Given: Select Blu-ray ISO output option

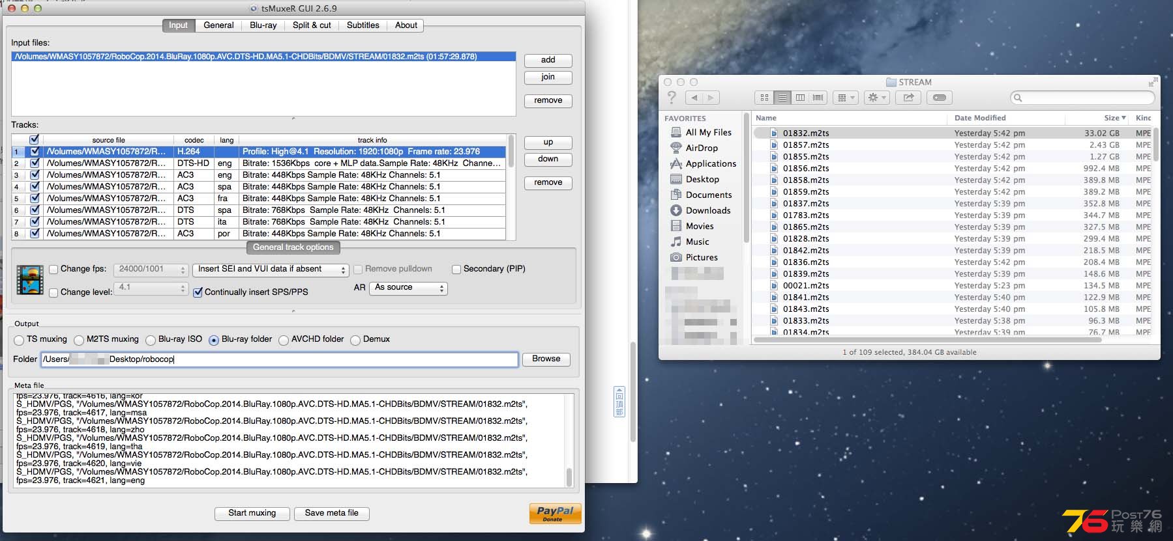Looking at the screenshot, I should tap(151, 340).
